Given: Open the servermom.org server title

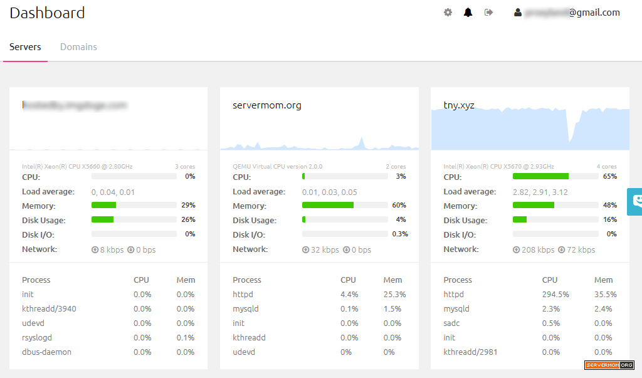Looking at the screenshot, I should click(267, 105).
